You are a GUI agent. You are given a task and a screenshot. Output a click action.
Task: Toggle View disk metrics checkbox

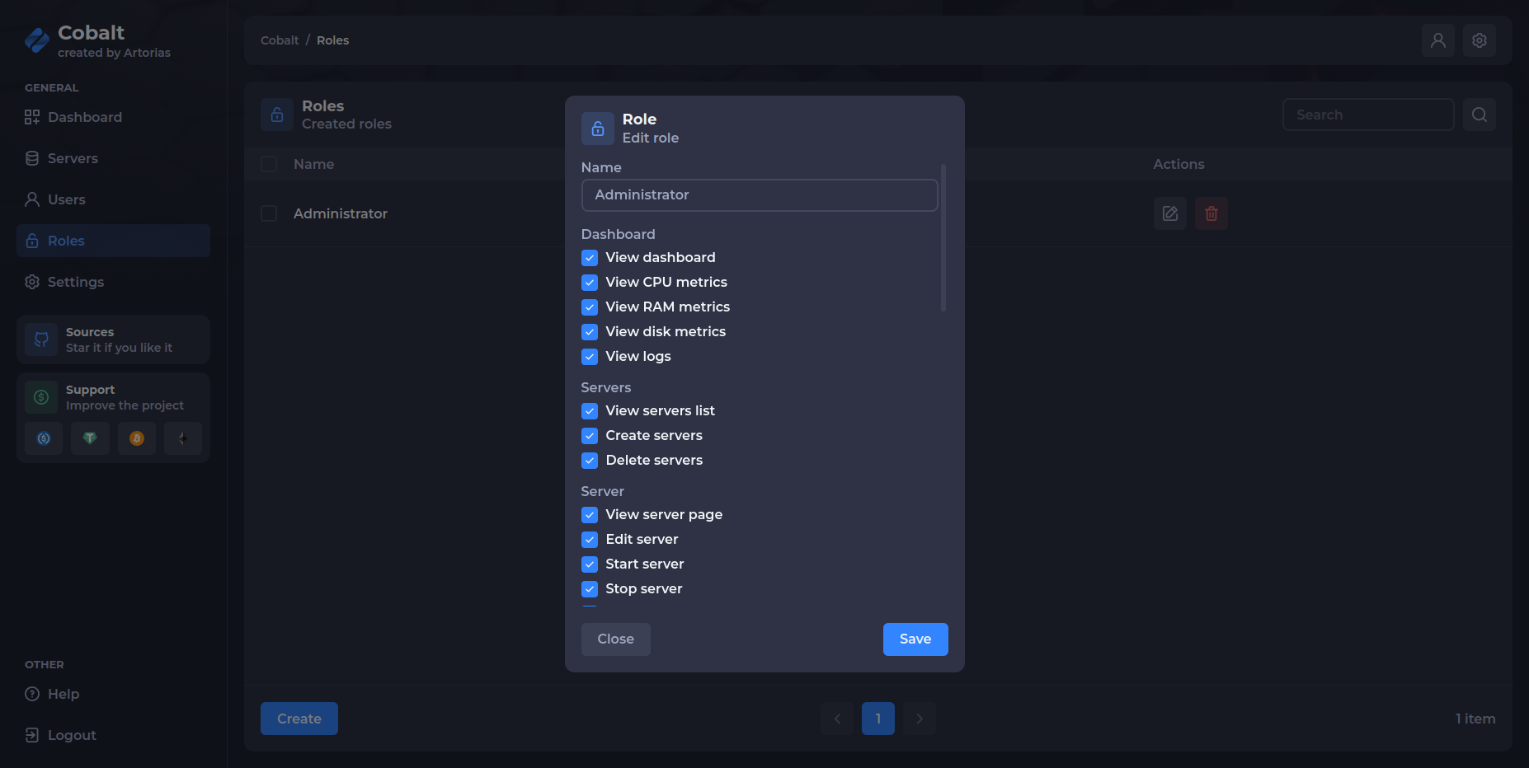tap(590, 332)
